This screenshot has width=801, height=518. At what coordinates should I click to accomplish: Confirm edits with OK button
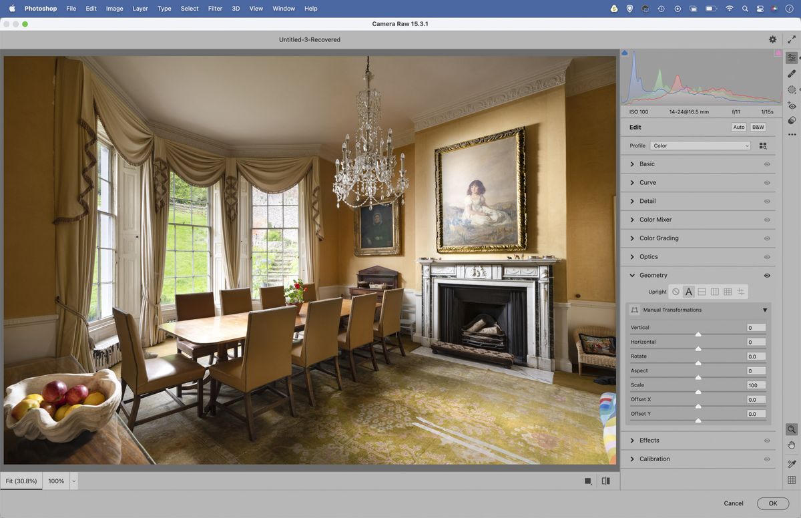click(773, 503)
